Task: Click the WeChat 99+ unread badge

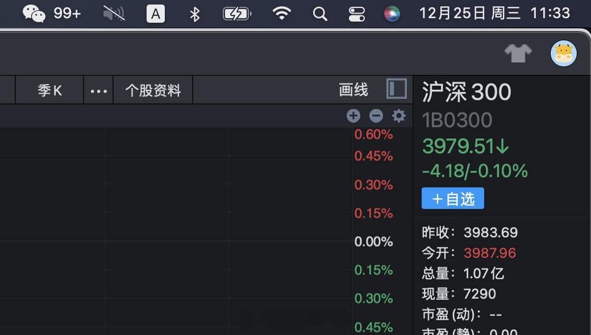Action: 67,14
